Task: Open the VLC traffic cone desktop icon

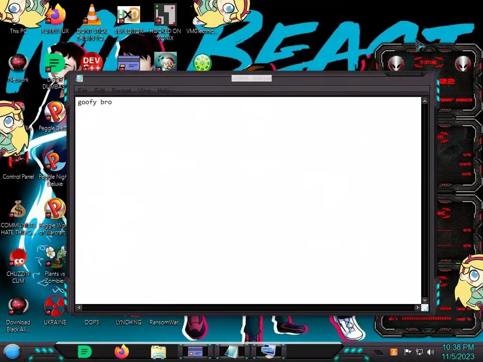Action: tap(92, 15)
